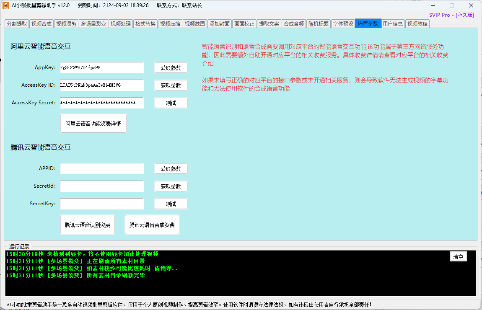The height and width of the screenshot is (310, 482).
Task: Open the 视频教程 tab
Action: click(417, 24)
